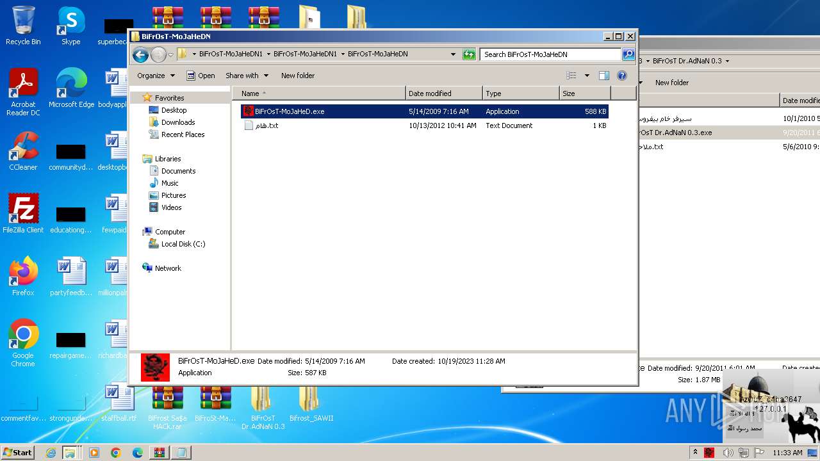The height and width of the screenshot is (461, 820).
Task: Select the Arabic-named .txt file
Action: point(424,125)
